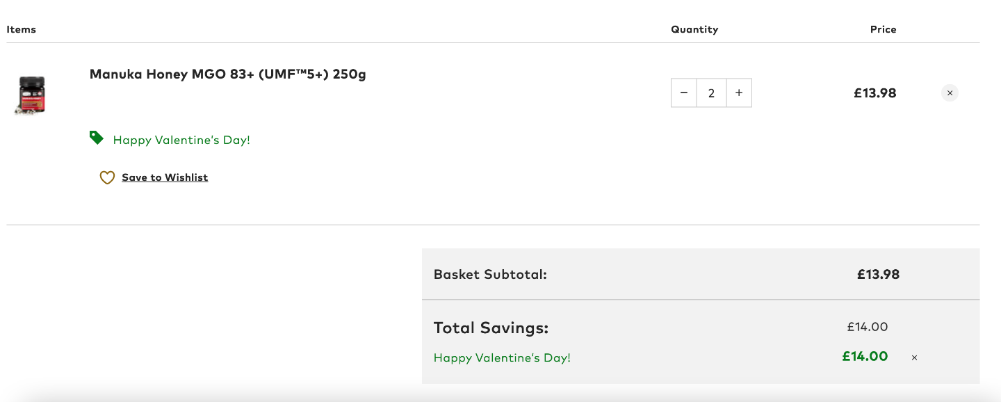Screen dimensions: 1001x402
Task: Open the Save to Wishlist link
Action: (x=165, y=177)
